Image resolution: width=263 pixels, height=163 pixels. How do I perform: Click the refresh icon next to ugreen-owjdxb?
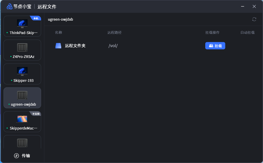254,19
